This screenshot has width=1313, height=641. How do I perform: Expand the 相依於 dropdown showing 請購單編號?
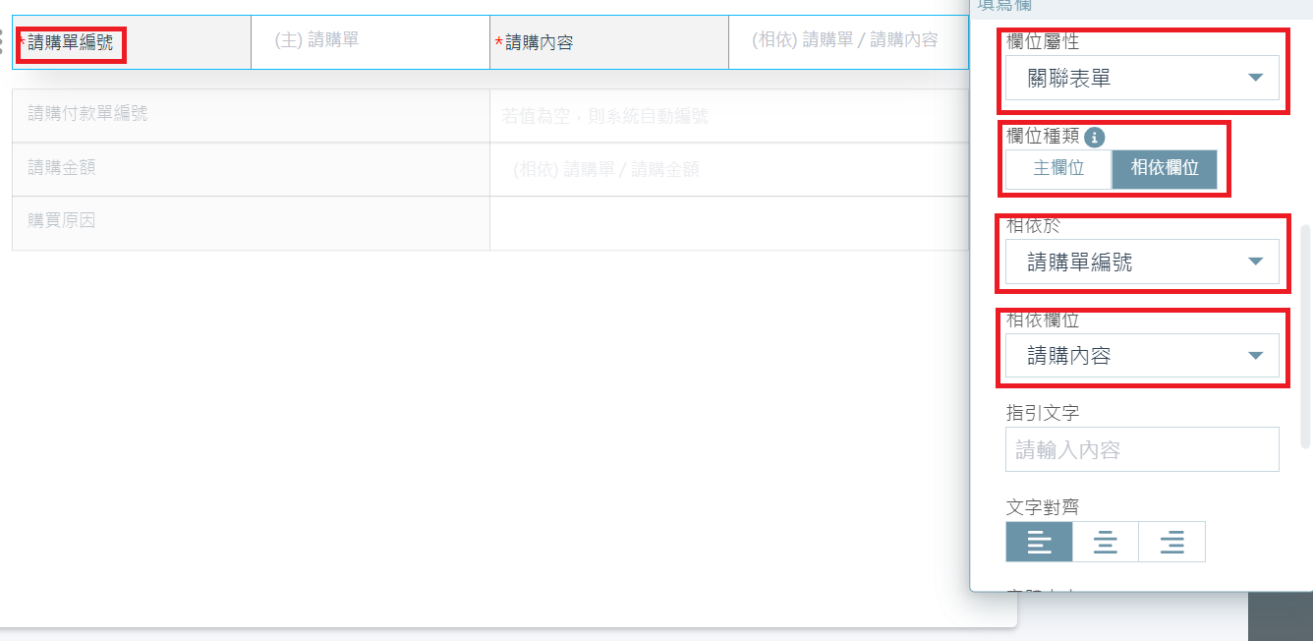(x=1142, y=262)
